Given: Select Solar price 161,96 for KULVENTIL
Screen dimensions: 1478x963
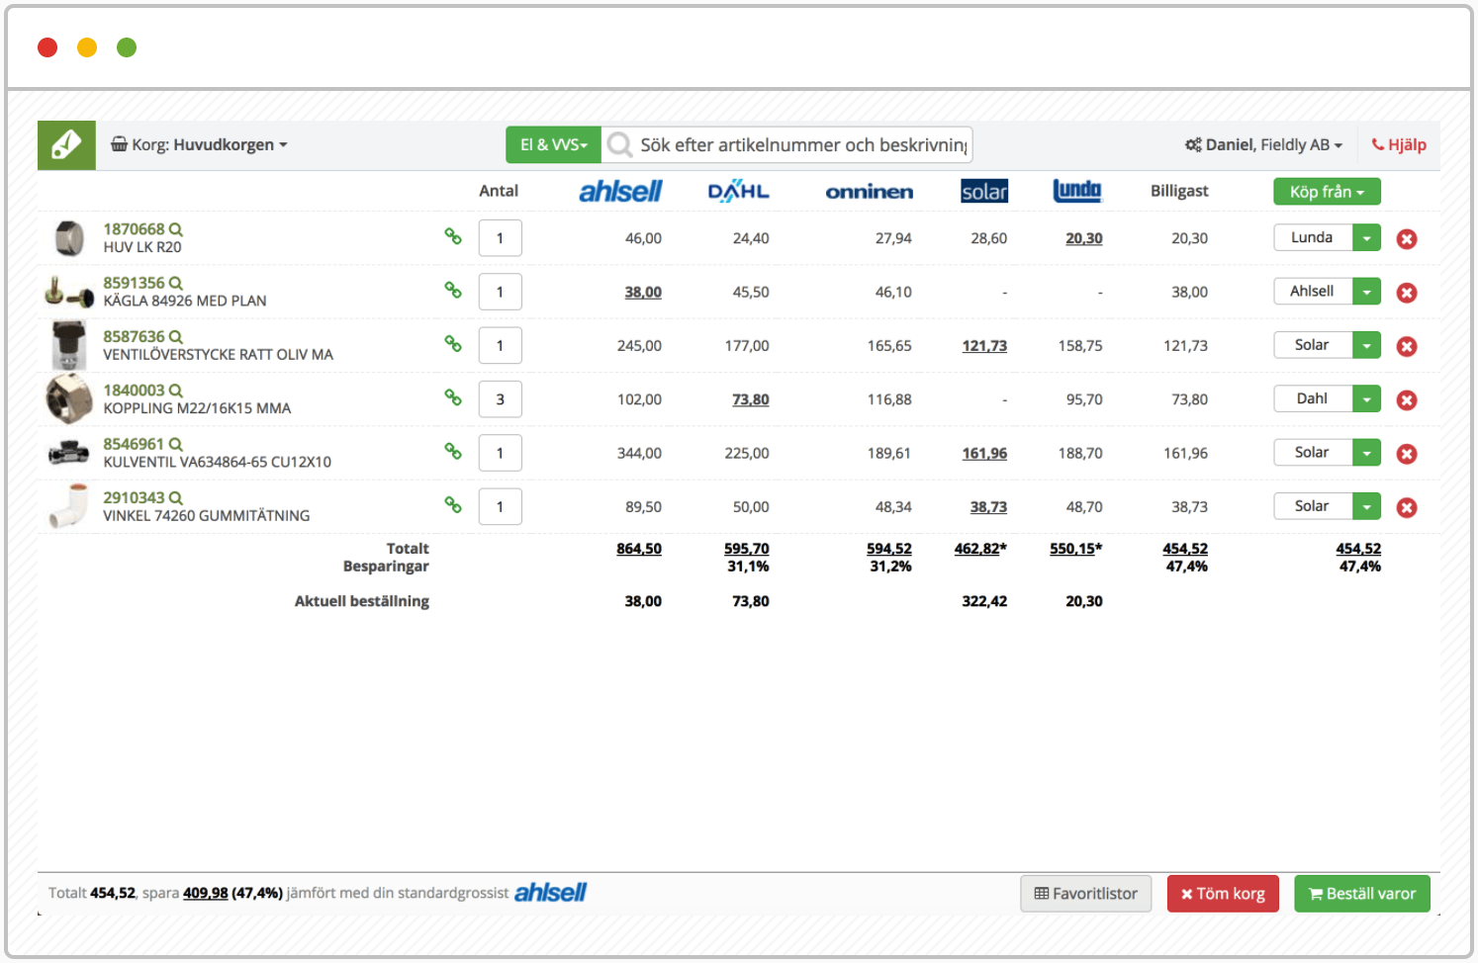Looking at the screenshot, I should [x=984, y=453].
